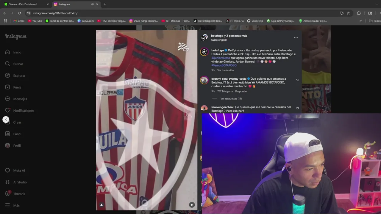Close the Kick Dashboard tab
The height and width of the screenshot is (214, 381).
(47, 4)
